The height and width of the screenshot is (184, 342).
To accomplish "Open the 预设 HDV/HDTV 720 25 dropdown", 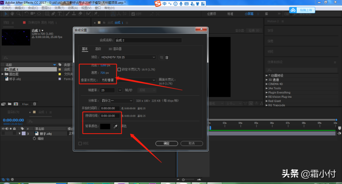I will coord(128,57).
